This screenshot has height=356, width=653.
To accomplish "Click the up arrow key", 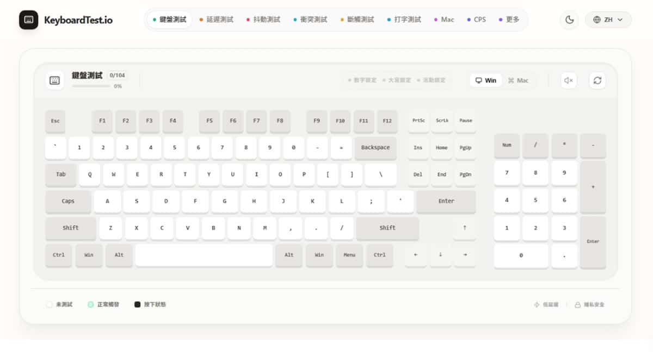I will point(464,228).
